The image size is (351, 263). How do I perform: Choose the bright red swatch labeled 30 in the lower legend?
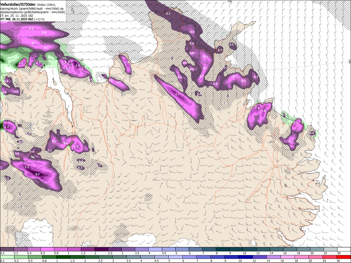tap(344, 257)
